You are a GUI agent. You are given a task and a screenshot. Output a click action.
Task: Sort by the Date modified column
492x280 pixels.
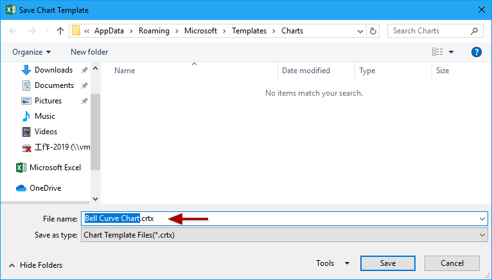coord(306,71)
